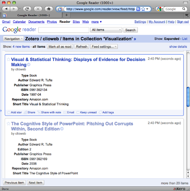Click the Next item button

click(36, 182)
